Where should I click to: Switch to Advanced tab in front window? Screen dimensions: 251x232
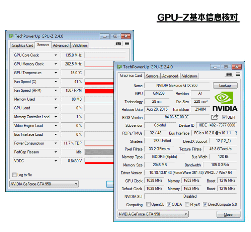(170, 76)
